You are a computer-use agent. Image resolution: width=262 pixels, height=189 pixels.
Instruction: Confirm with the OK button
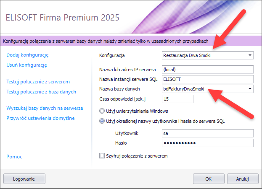click(208, 178)
